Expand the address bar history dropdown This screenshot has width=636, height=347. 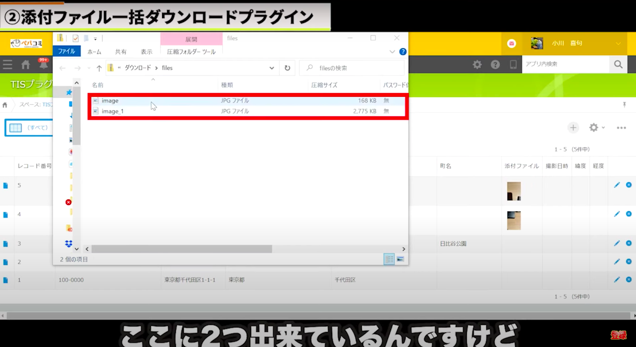coord(271,68)
